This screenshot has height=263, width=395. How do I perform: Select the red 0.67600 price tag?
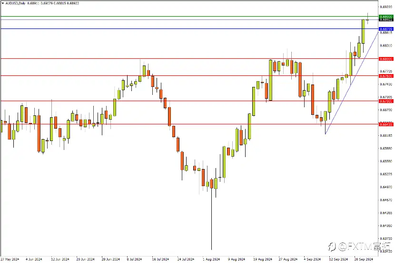coord(386,76)
